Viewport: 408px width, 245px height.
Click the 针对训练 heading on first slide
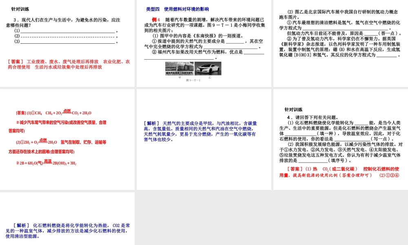(x=20, y=9)
